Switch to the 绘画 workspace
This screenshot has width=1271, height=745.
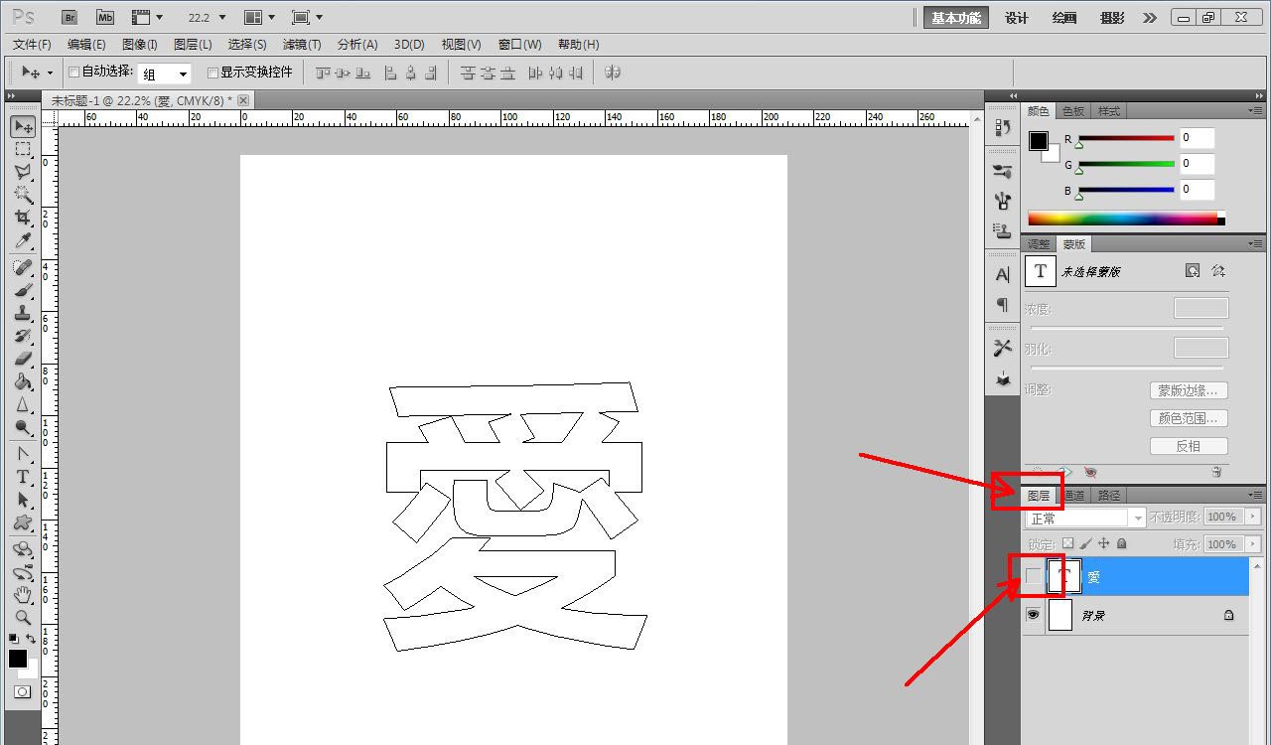[1064, 18]
